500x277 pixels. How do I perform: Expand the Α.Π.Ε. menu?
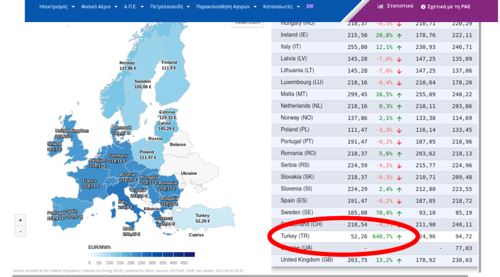point(134,6)
